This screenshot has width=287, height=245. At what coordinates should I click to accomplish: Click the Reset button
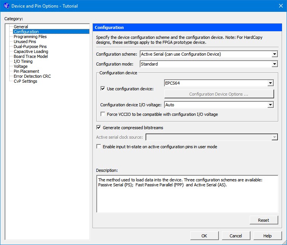pos(263,220)
